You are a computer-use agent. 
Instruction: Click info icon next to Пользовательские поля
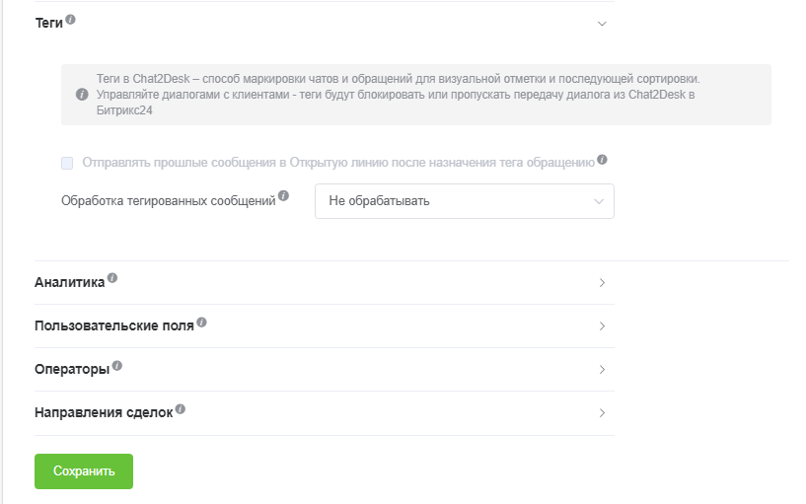pos(201,322)
